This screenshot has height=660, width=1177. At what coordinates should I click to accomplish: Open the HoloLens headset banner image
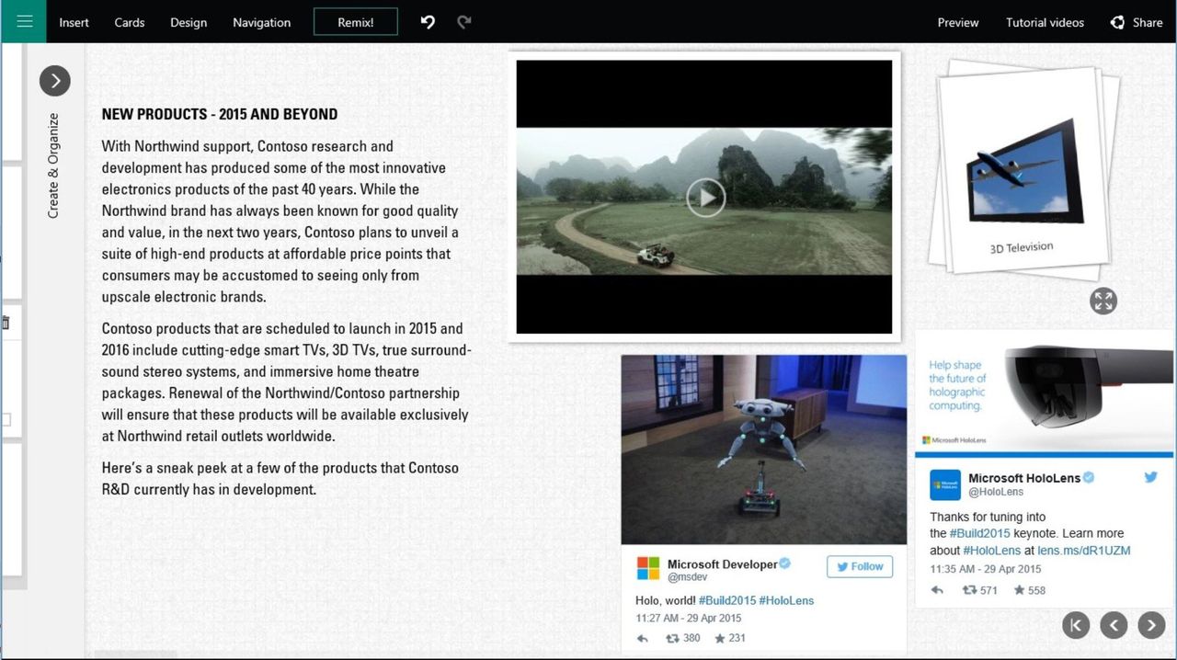(x=1045, y=391)
